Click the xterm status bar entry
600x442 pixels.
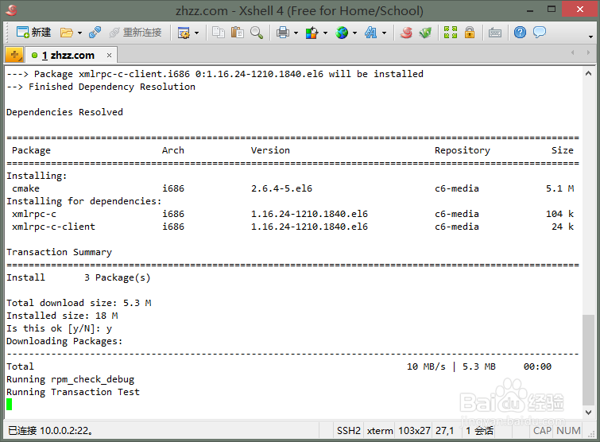[380, 431]
